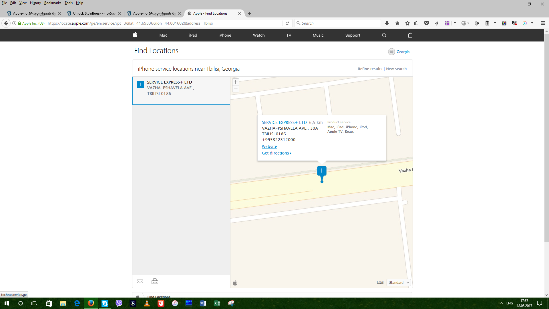Open SERVICE EXPRESS+ LTD popup title link

(284, 122)
